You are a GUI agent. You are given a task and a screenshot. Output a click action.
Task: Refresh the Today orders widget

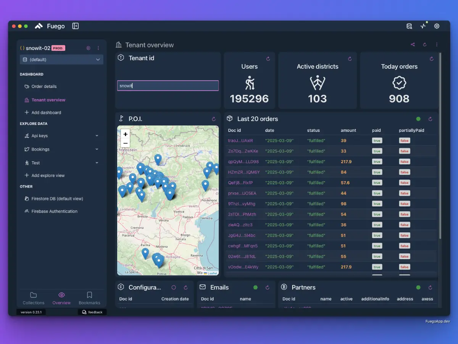pos(431,59)
